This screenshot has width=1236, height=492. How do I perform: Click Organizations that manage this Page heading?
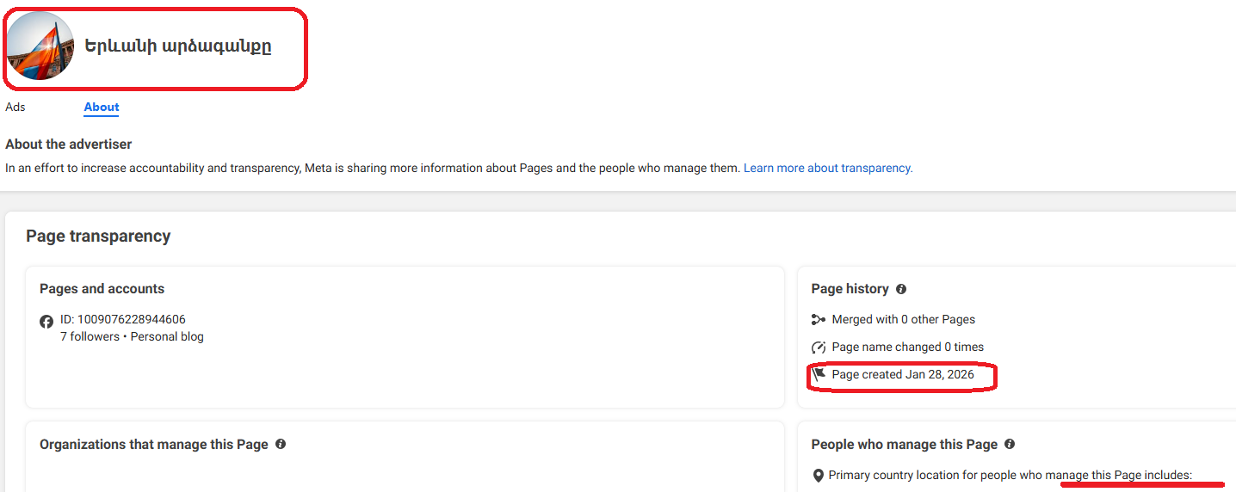[x=154, y=445]
